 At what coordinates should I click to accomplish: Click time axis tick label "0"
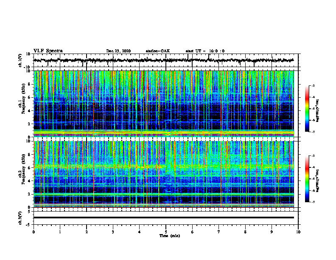coord(34,232)
